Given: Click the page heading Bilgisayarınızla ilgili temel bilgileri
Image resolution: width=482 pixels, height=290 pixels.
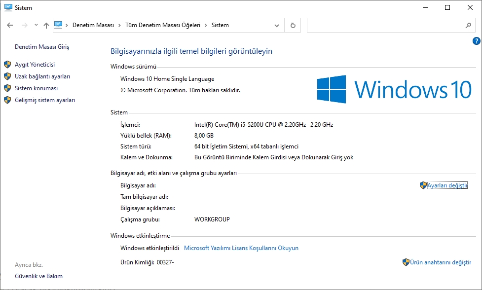Looking at the screenshot, I should coord(191,51).
